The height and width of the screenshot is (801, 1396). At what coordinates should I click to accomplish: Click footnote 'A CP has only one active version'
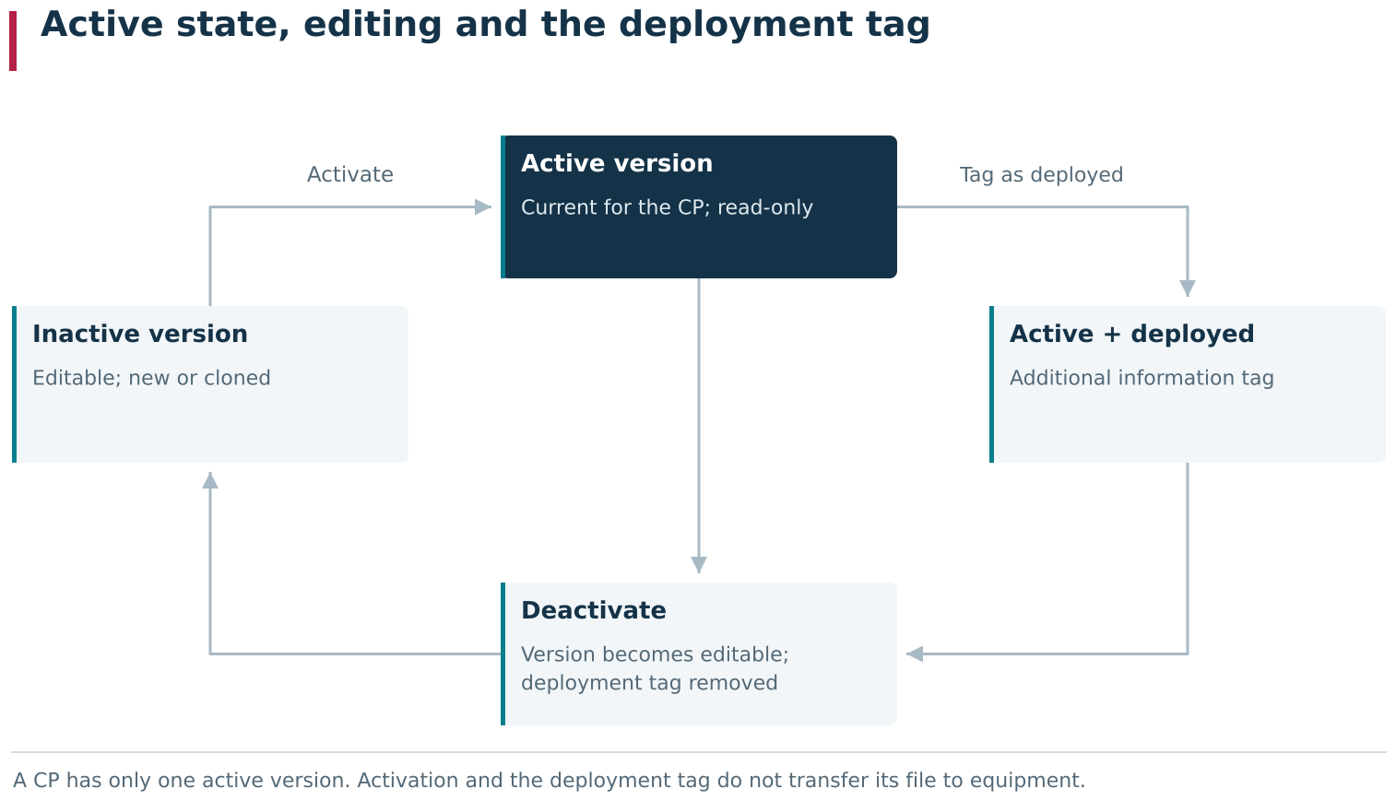[182, 781]
